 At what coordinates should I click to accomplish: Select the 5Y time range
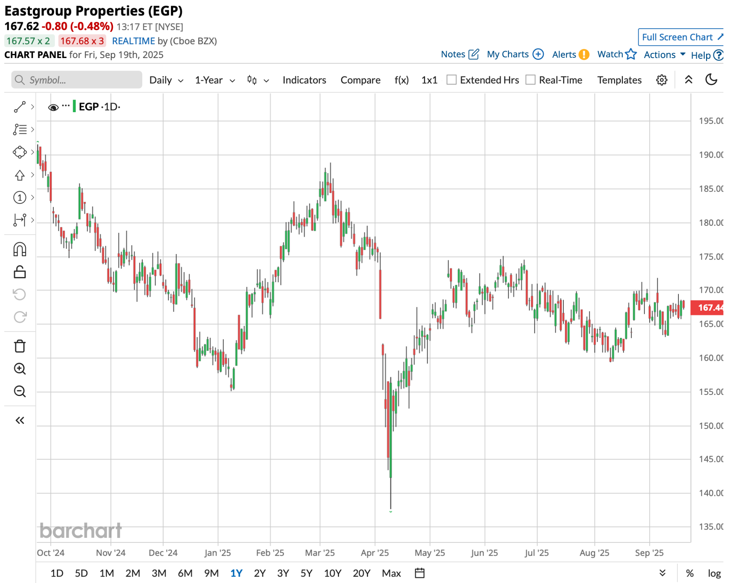click(306, 573)
